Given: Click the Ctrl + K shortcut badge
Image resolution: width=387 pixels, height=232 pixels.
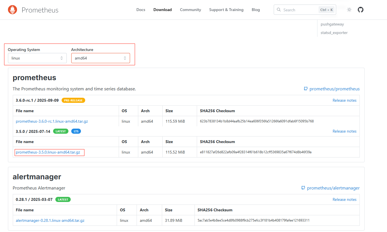Looking at the screenshot, I should coord(327,10).
